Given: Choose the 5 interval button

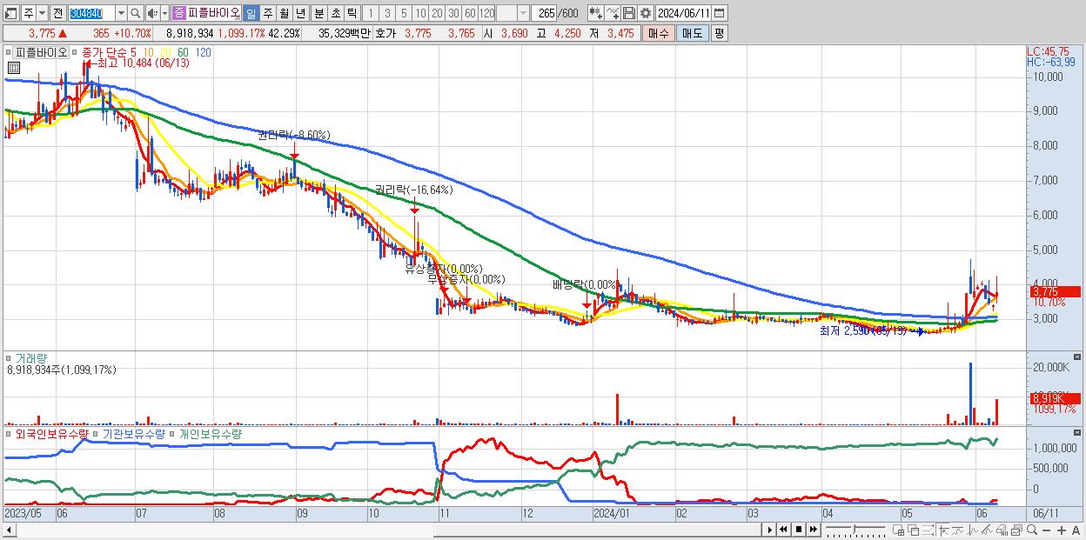Looking at the screenshot, I should (404, 13).
